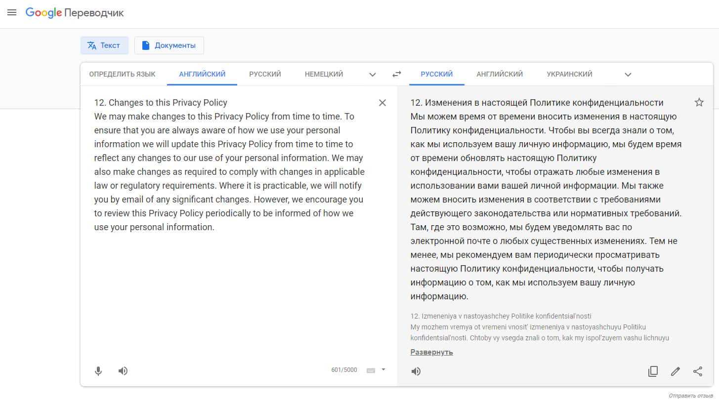Listen to the English source text
This screenshot has height=403, width=719.
click(123, 371)
